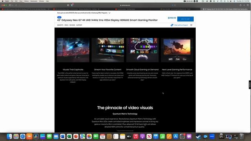Select the Smooth Cloud Gaming thumbnail
Image resolution: width=251 pixels, height=141 pixels.
coord(142,50)
